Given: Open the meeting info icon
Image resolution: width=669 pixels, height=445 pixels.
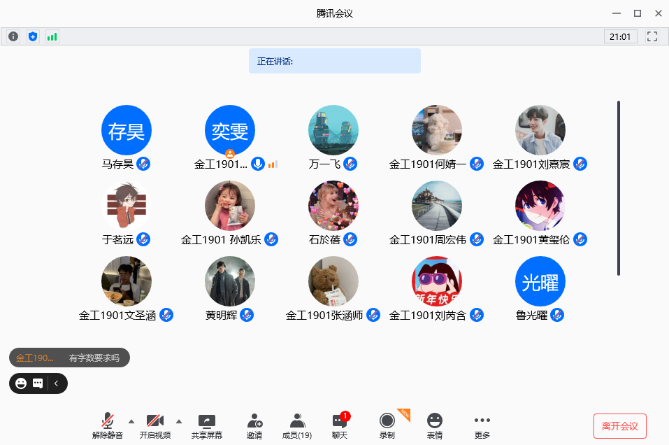Looking at the screenshot, I should pos(13,36).
